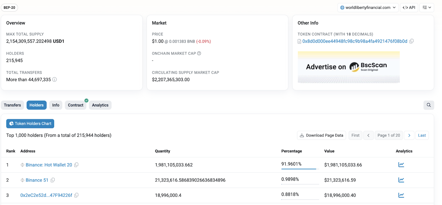442x205 pixels.
Task: Open Binance: Hot Wallet 20 address link
Action: (49, 165)
